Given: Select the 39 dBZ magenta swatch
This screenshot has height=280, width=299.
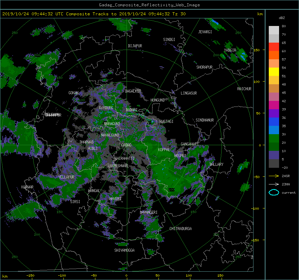Looking at the screenshot, I should click(274, 105).
